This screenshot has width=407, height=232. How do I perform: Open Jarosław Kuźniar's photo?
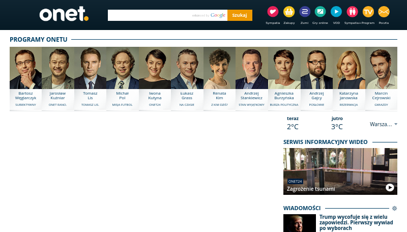coord(58,68)
